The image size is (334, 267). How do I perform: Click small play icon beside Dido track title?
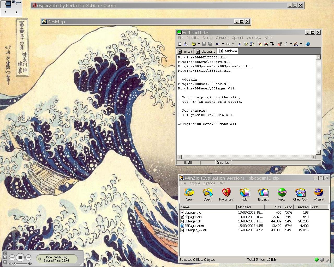[40, 259]
